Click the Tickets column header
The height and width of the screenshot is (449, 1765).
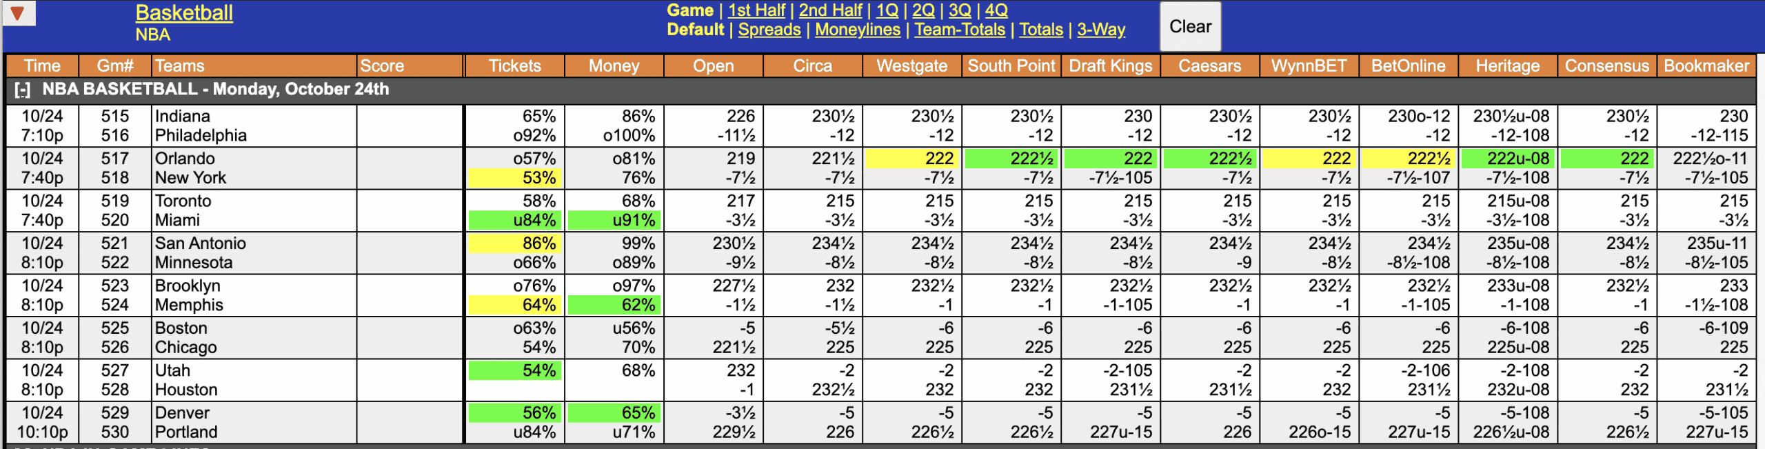(x=515, y=66)
